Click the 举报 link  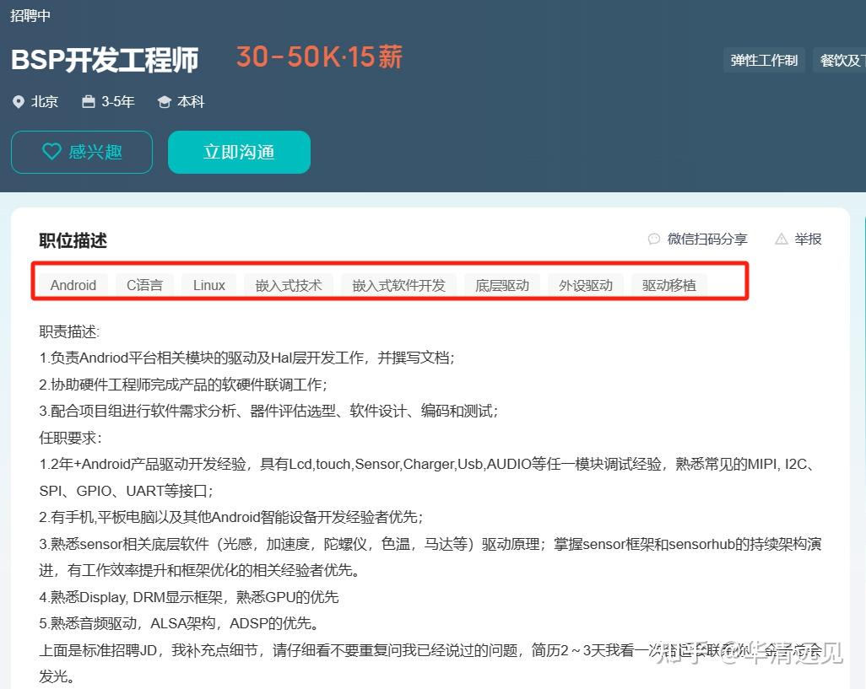tap(808, 239)
